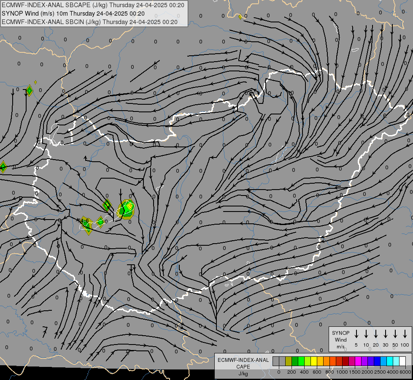Pick the bright green swatch before 400
The height and width of the screenshot is (380, 413).
click(x=301, y=361)
